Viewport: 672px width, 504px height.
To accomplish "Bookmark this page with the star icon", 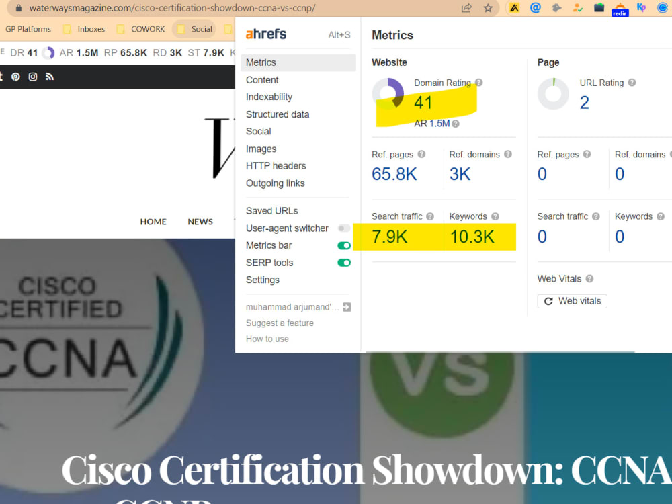I will pos(488,7).
